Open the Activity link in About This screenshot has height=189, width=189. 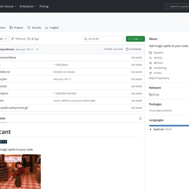[158, 58]
